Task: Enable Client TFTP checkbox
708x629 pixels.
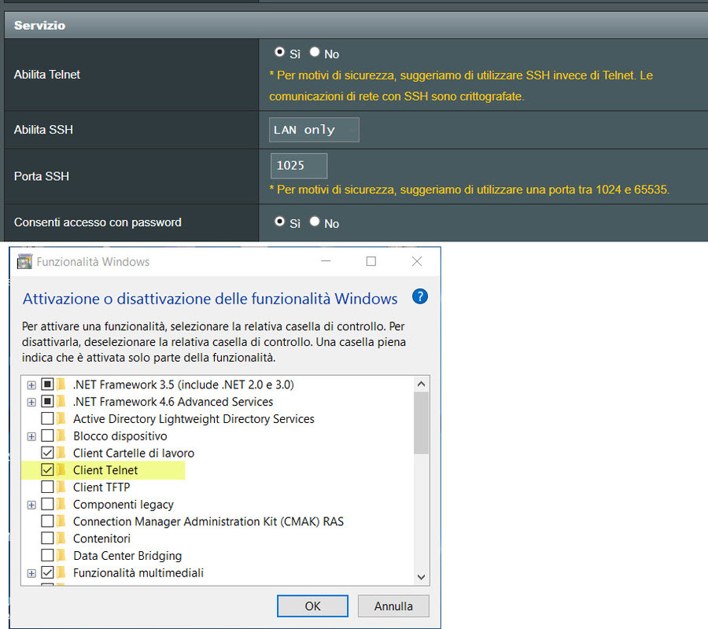Action: pyautogui.click(x=47, y=487)
